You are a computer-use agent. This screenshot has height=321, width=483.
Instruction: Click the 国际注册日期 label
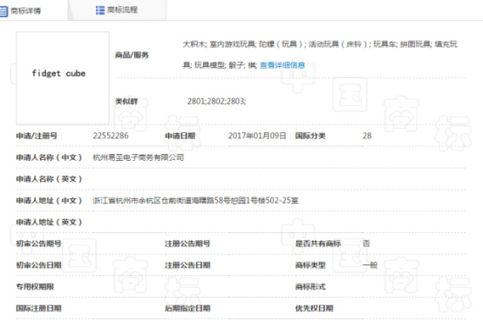[x=39, y=308]
